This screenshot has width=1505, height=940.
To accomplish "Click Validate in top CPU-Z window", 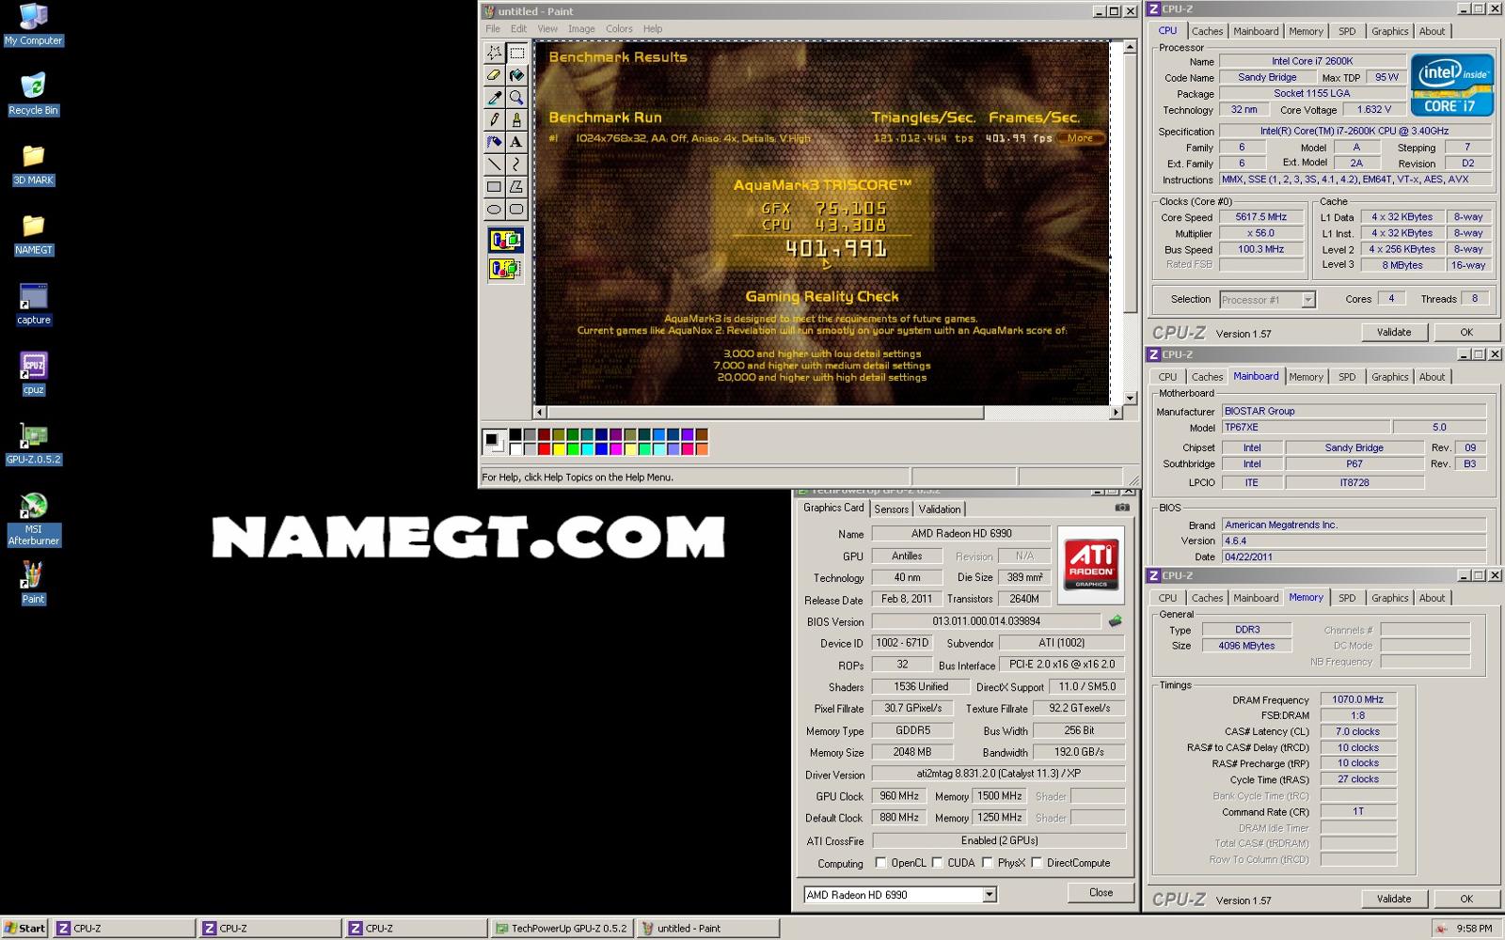I will 1394,332.
